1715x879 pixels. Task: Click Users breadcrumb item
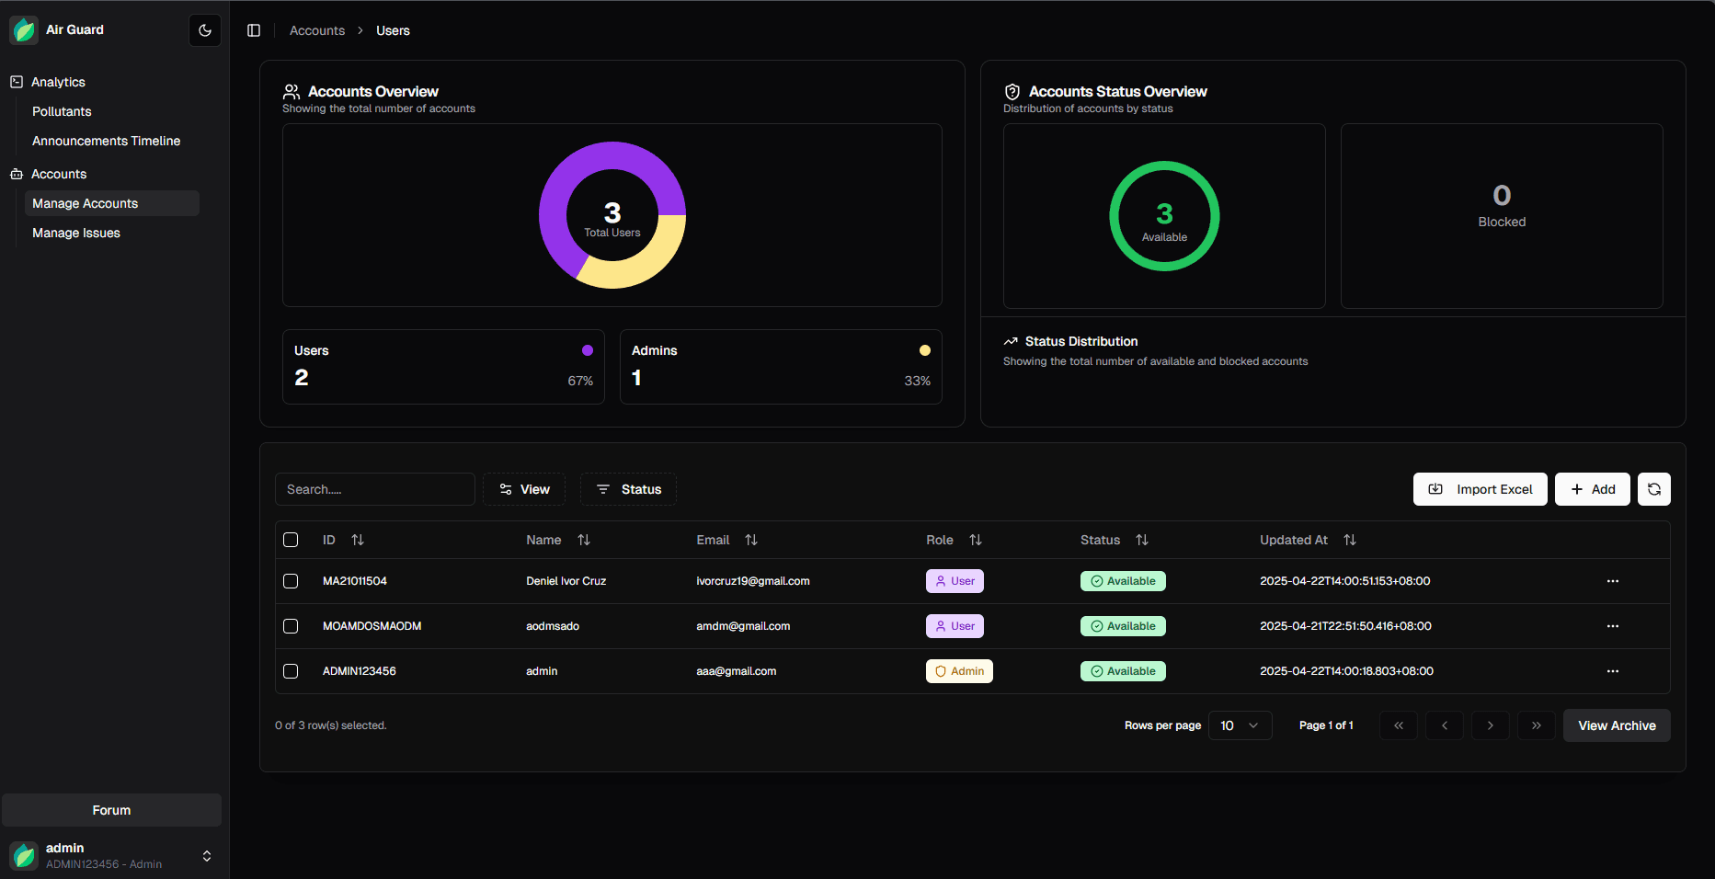tap(393, 30)
